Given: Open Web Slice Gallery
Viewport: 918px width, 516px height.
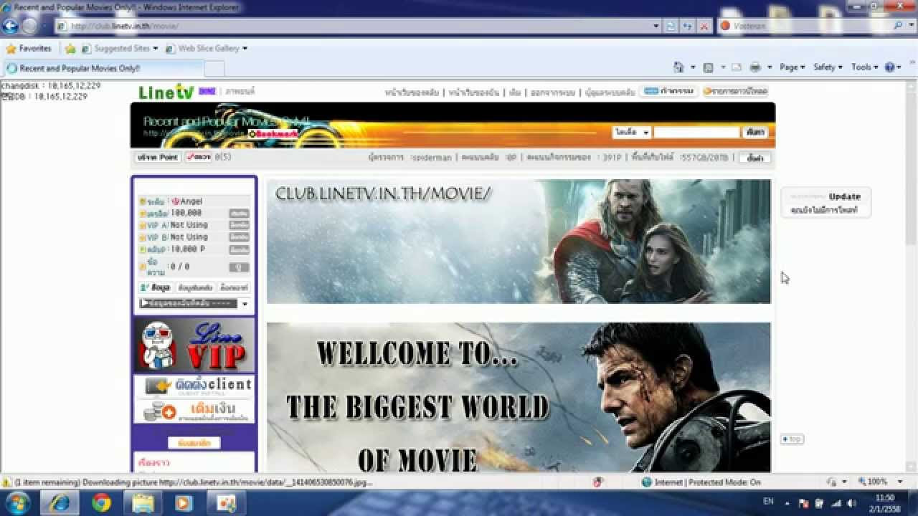Looking at the screenshot, I should (207, 49).
